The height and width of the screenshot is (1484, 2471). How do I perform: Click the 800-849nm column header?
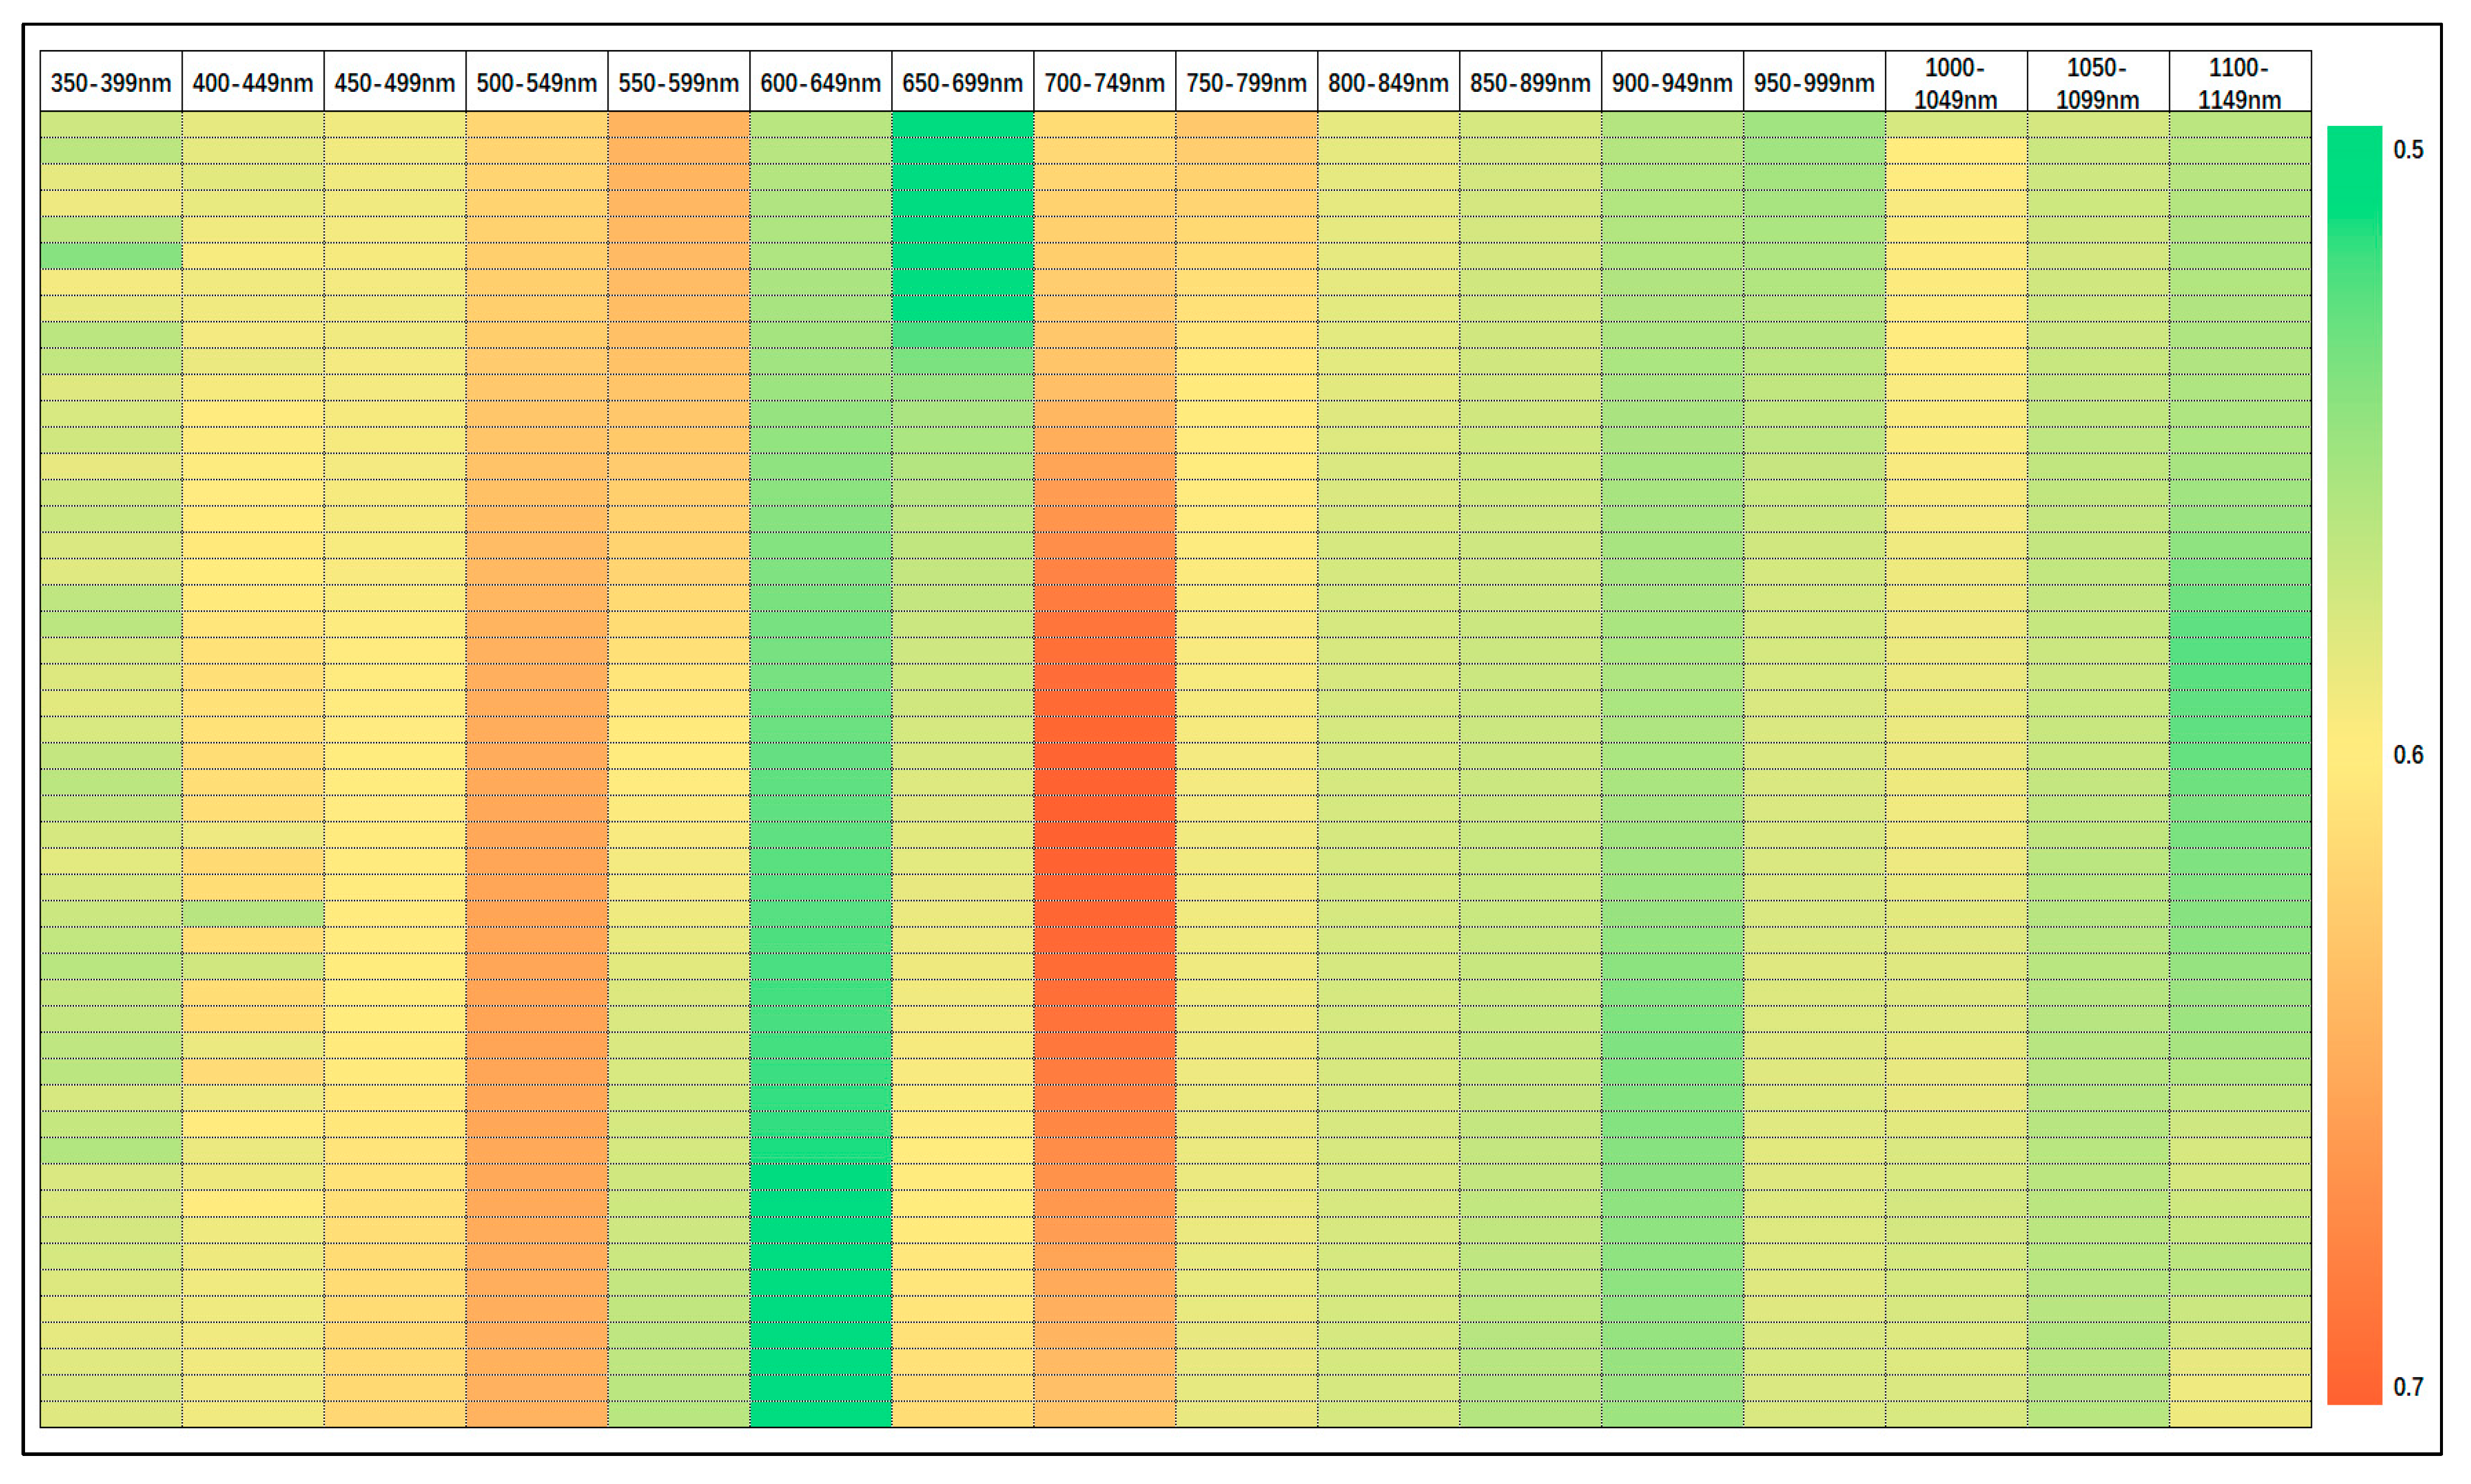(x=1389, y=82)
